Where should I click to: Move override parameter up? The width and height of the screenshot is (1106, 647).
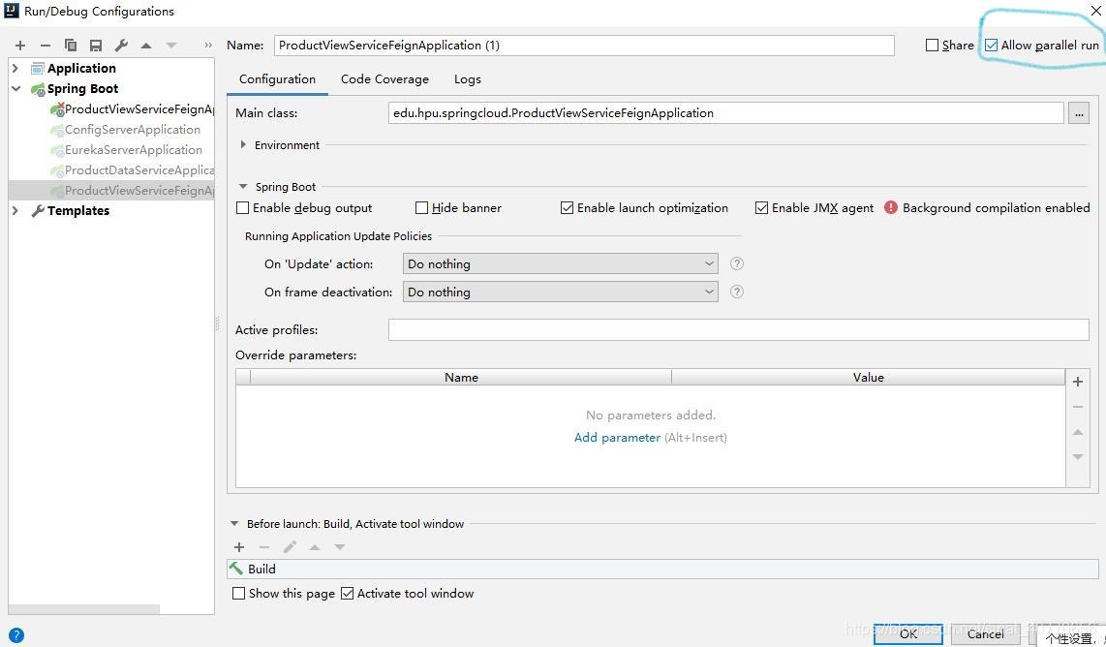pyautogui.click(x=1078, y=432)
